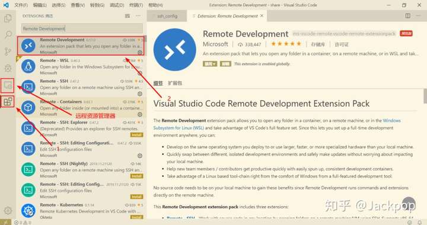Click the split editor icon
The height and width of the screenshot is (225, 427).
(x=407, y=16)
